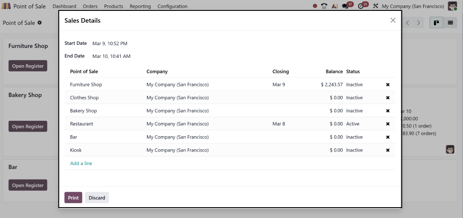
Task: Open the VoIP phone icon
Action: (x=324, y=6)
